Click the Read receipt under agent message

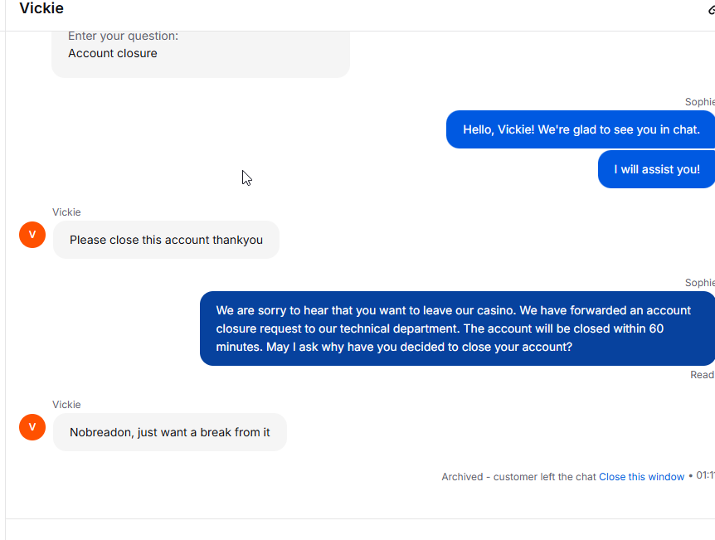703,375
